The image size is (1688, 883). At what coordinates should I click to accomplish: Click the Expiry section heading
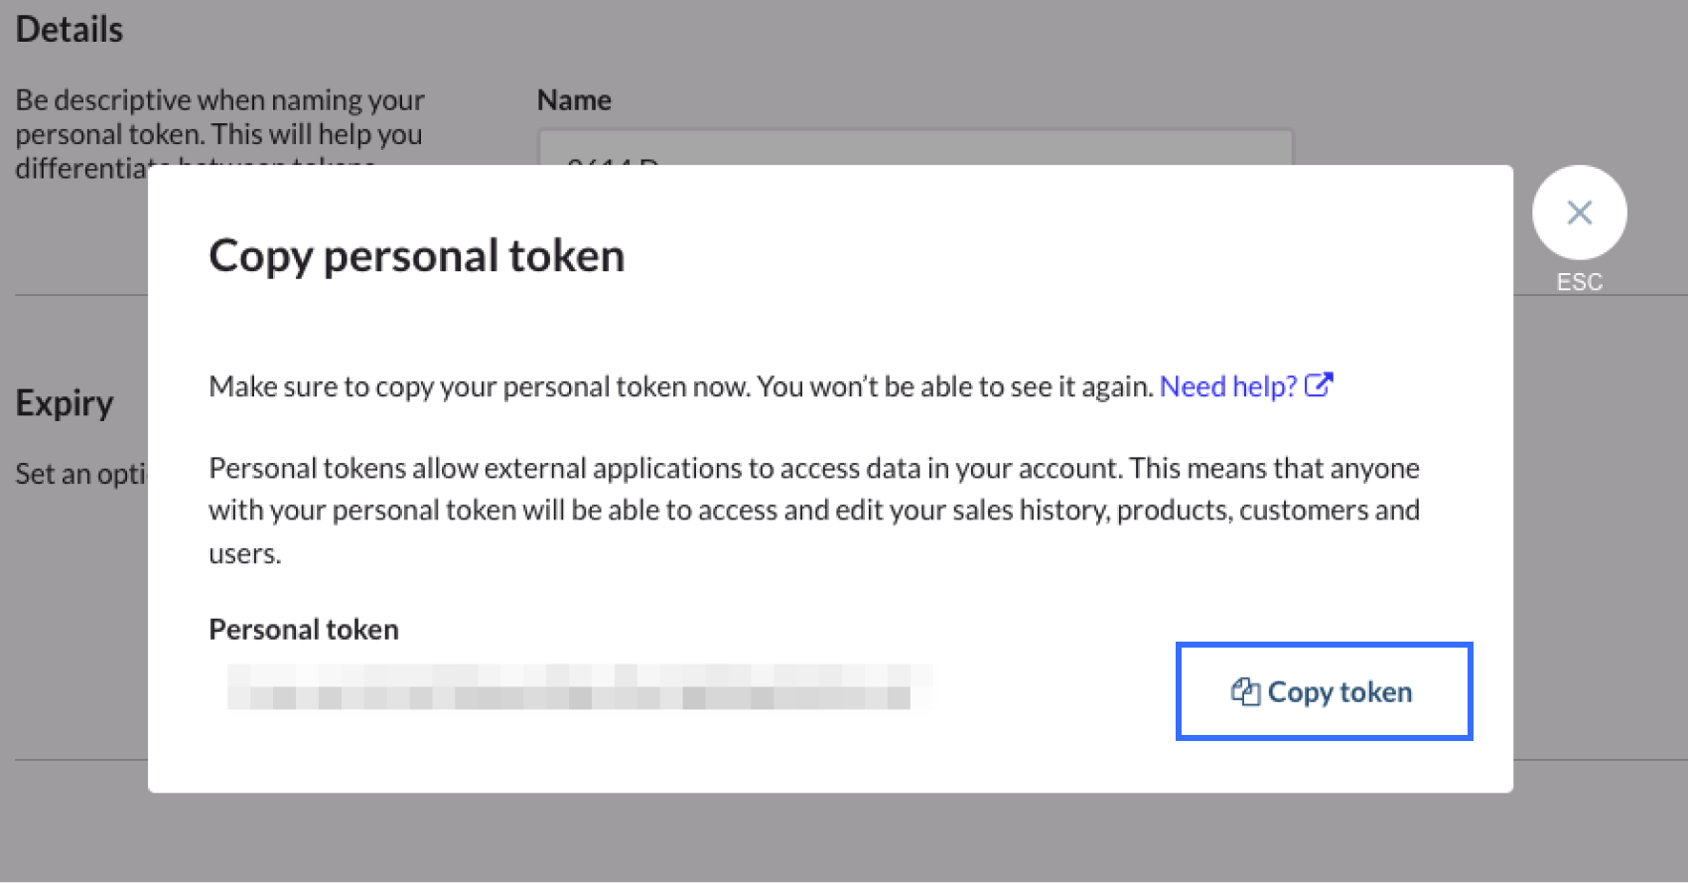pos(64,402)
